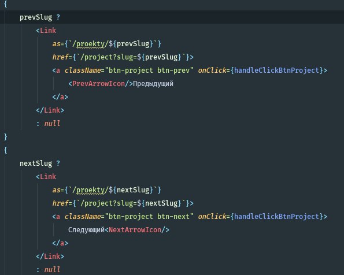The height and width of the screenshot is (275, 344).
Task: Click 'btn-prev' in the className string
Action: 173,70
